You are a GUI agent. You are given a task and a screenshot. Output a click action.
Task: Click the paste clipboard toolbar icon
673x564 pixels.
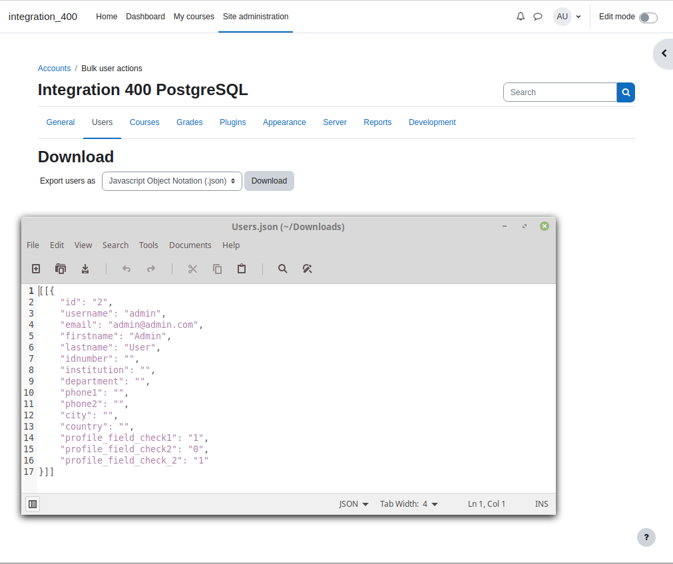[242, 269]
